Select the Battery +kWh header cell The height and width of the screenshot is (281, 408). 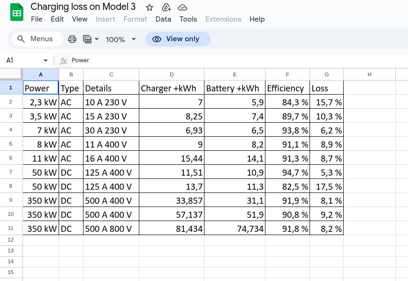click(234, 88)
